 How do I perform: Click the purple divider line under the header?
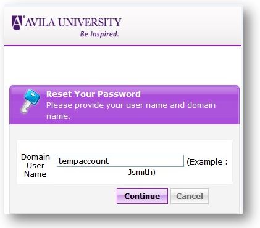pos(123,46)
